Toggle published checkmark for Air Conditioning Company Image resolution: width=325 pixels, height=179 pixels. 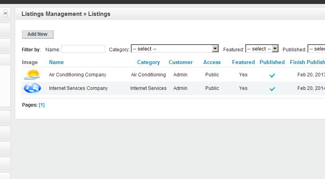click(272, 75)
